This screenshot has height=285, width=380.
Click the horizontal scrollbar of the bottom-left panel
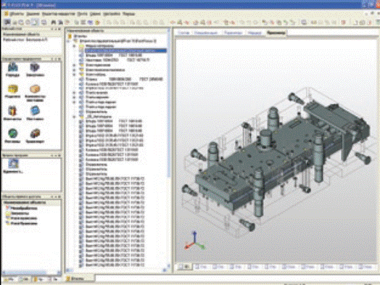point(30,273)
